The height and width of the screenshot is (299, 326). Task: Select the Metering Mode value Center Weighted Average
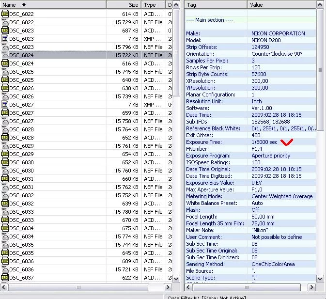click(x=282, y=196)
